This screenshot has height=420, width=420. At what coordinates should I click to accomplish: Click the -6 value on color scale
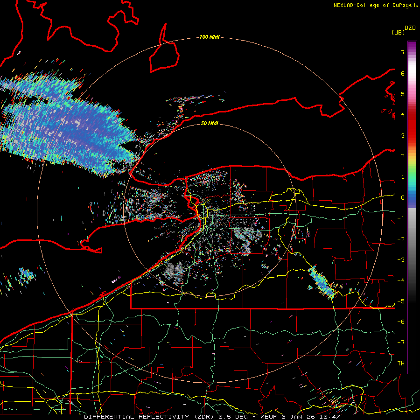[x=401, y=322]
